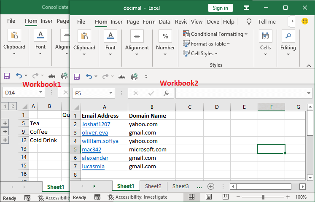Screen dimensions: 315x202
Task: Open Alignment group in decimal workbook
Action: [x=137, y=43]
